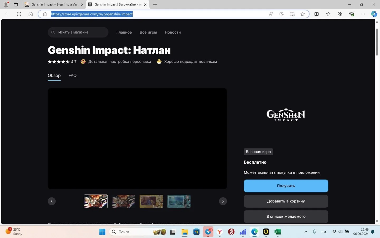Image resolution: width=380 pixels, height=238 pixels.
Task: Open browser Settings and more menu
Action: pos(363,14)
